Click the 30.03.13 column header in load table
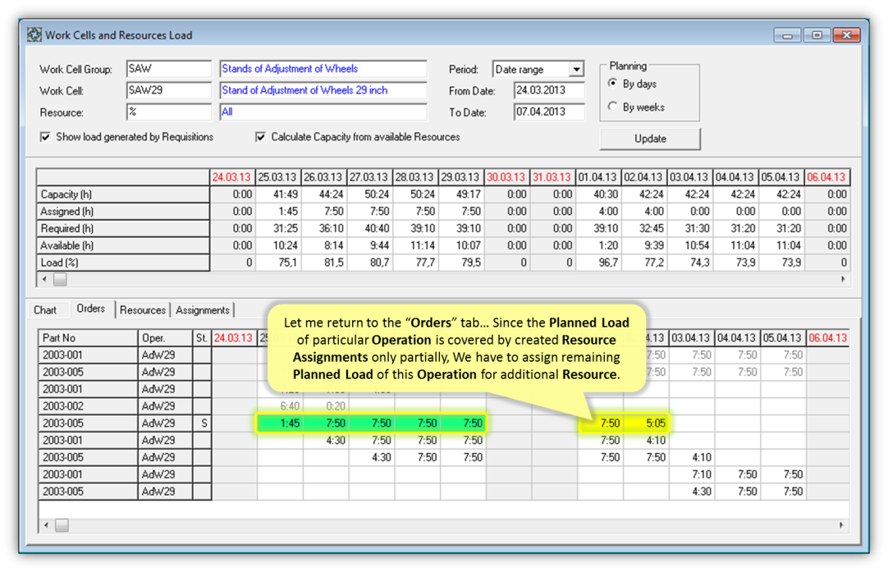 click(x=507, y=177)
